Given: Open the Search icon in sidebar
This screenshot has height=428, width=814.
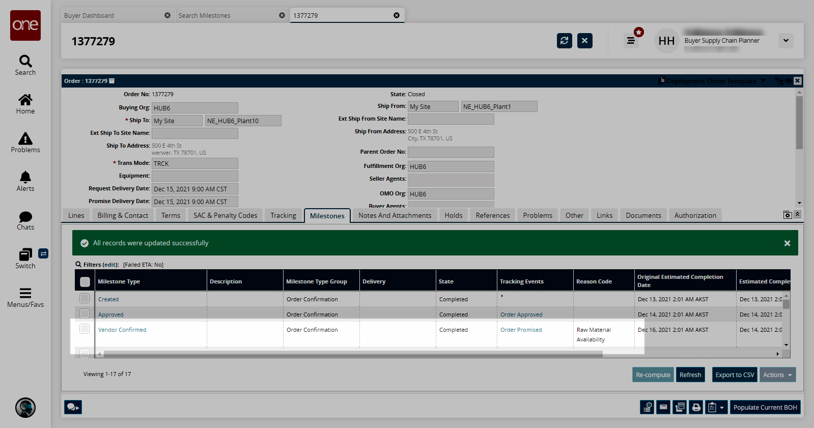Looking at the screenshot, I should tap(25, 62).
